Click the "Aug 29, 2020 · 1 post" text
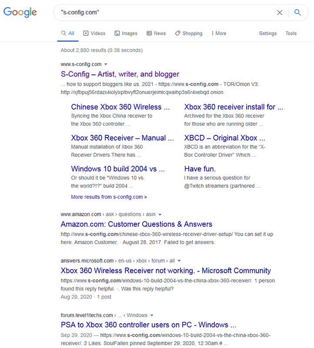314x348 pixels. (x=86, y=297)
